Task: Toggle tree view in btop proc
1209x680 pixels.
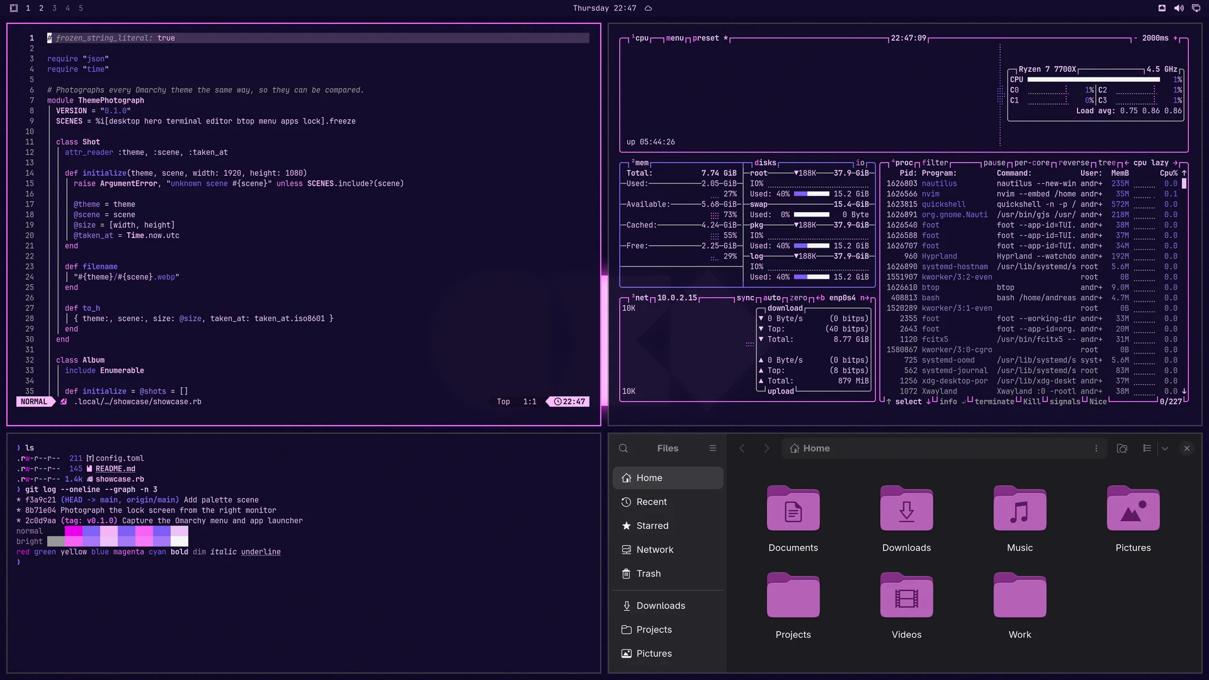Action: point(1106,163)
